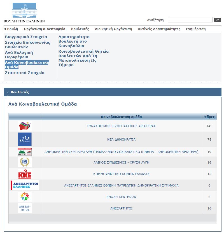
Task: Submit search with the arrow button
Action: pos(218,20)
